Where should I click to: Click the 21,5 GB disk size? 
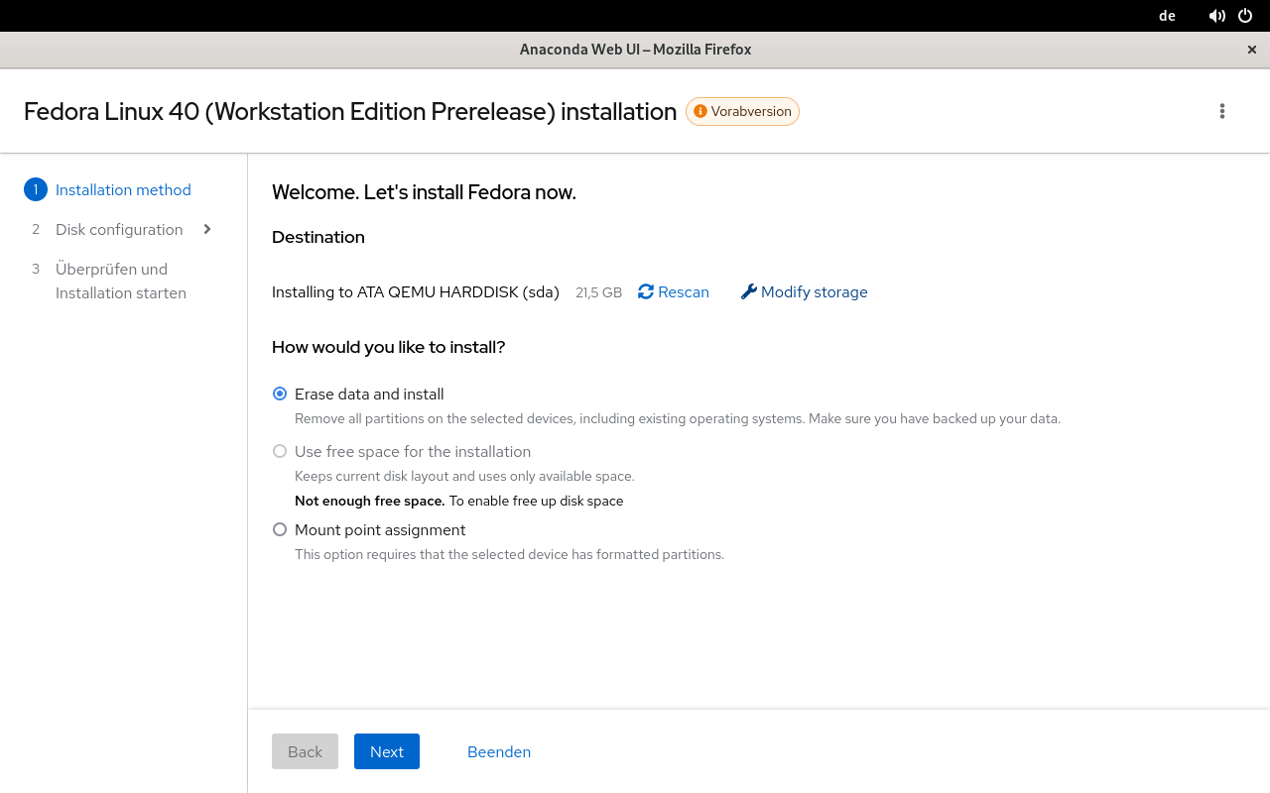598,292
